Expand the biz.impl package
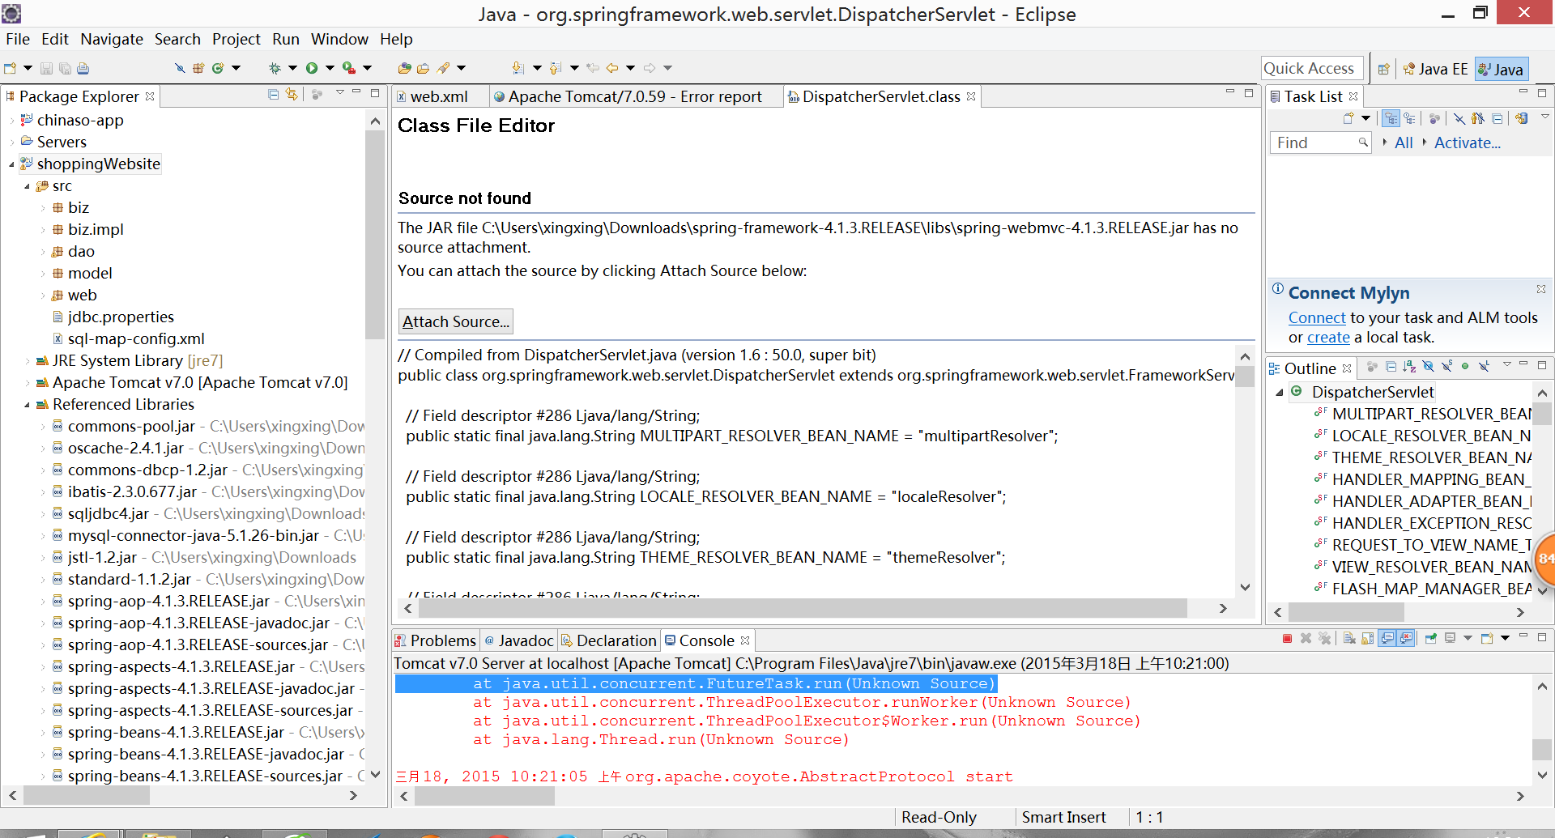 (x=43, y=230)
